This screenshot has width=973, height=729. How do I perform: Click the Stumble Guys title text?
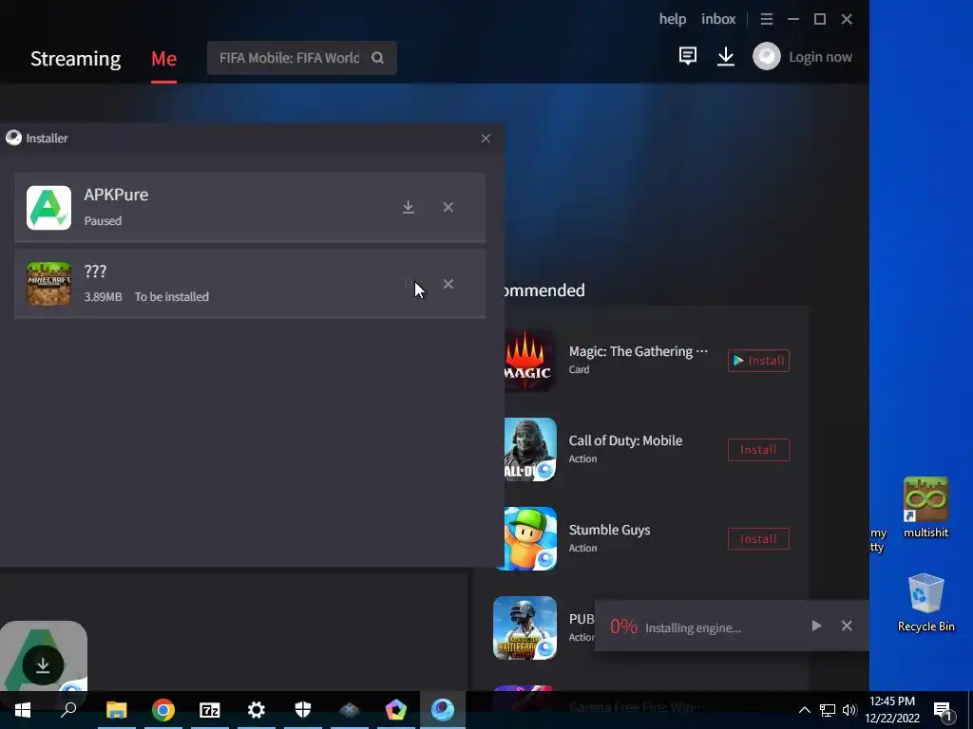click(609, 530)
